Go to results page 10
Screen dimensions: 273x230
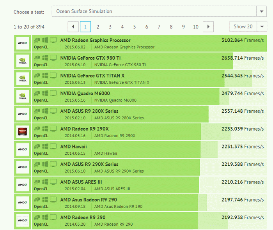pos(196,27)
